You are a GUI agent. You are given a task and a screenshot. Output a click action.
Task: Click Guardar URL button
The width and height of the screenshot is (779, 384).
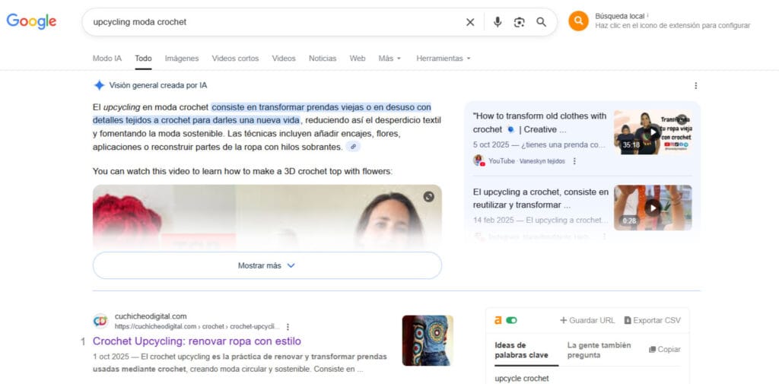click(587, 320)
